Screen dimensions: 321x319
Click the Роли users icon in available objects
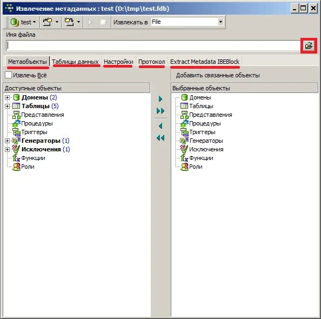(16, 167)
